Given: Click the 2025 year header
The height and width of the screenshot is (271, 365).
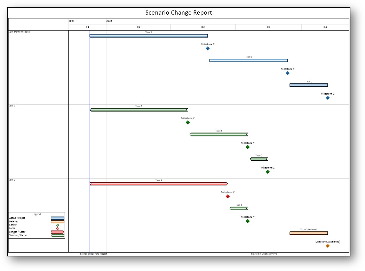Looking at the screenshot, I should 109,21.
